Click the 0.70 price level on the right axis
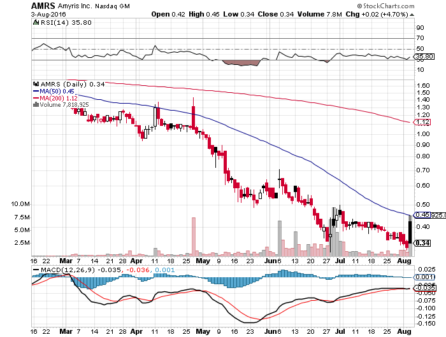Screen dimensions: 446x337 423,170
